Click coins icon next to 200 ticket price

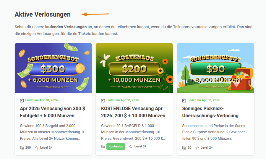pos(22,148)
